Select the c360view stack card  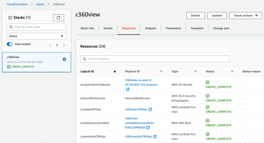point(37,62)
